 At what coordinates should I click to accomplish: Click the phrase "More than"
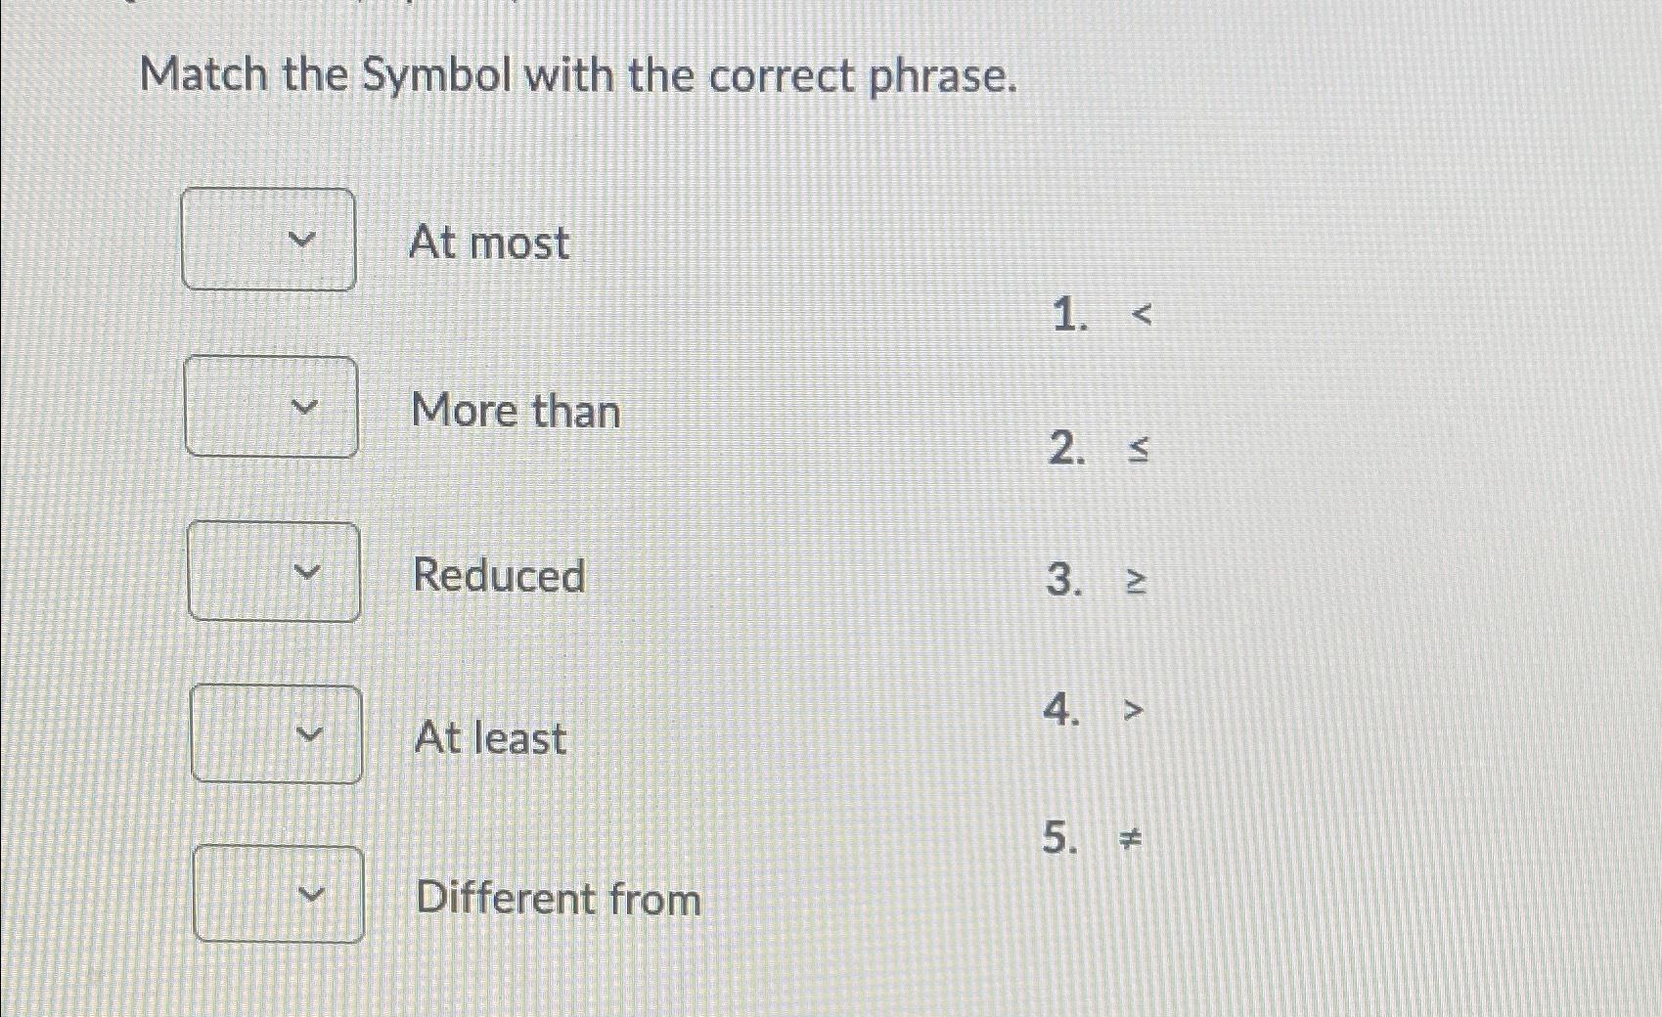[x=516, y=412]
